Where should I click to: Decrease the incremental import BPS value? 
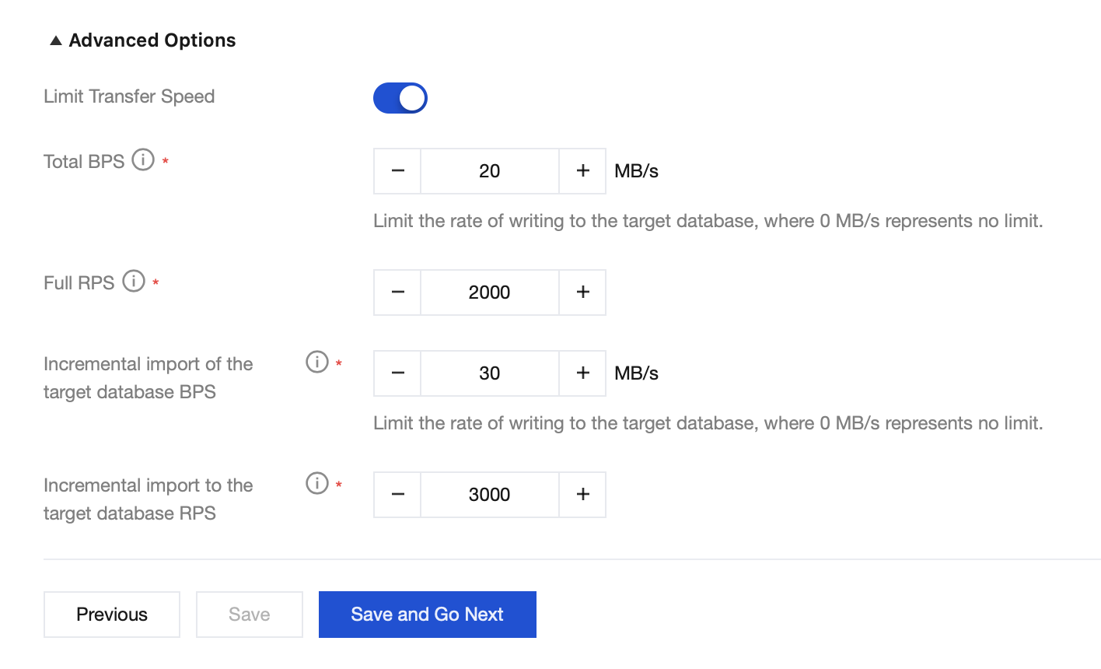pyautogui.click(x=397, y=373)
